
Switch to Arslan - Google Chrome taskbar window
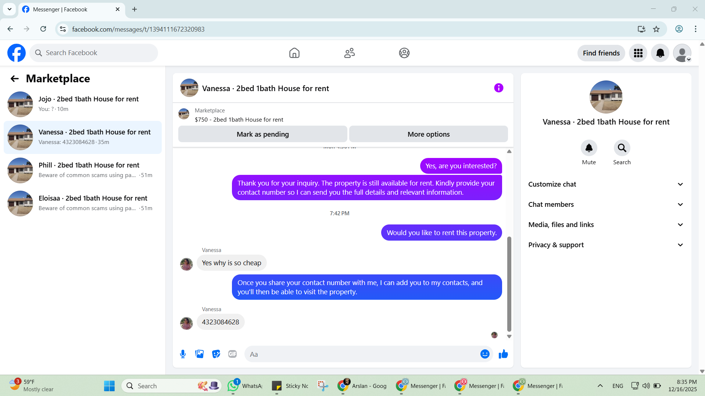(362, 386)
